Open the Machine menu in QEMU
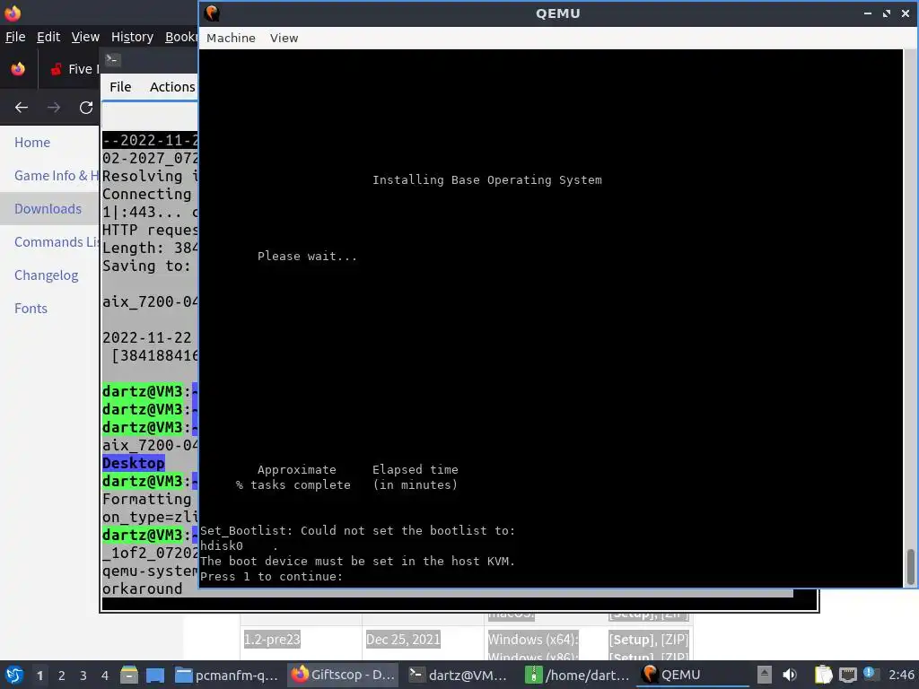 [231, 38]
